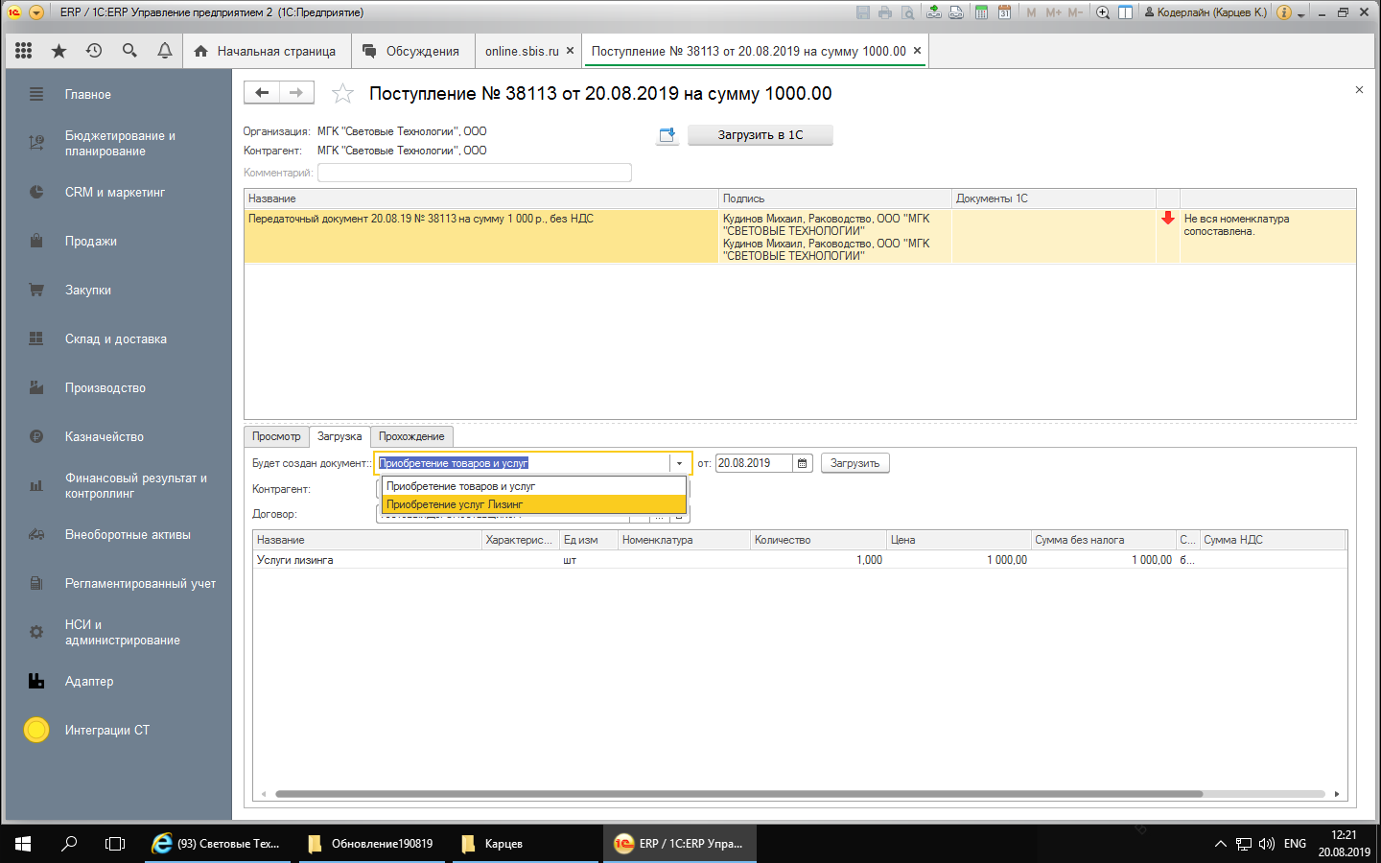Screen dimensions: 1381x863
Task: Open the Windows Start menu
Action: [x=23, y=844]
